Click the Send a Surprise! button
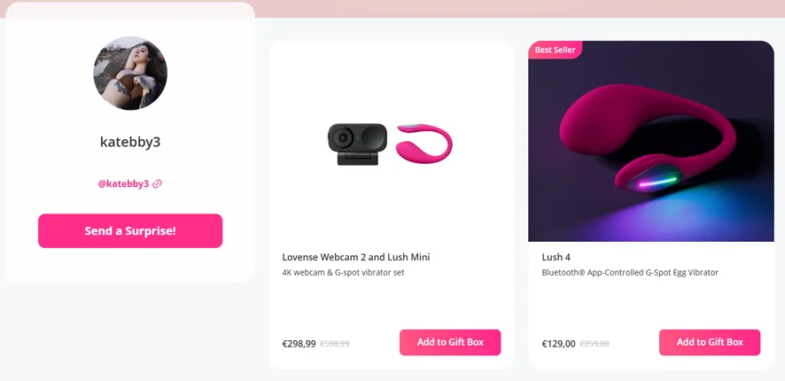The height and width of the screenshot is (381, 785). (130, 230)
